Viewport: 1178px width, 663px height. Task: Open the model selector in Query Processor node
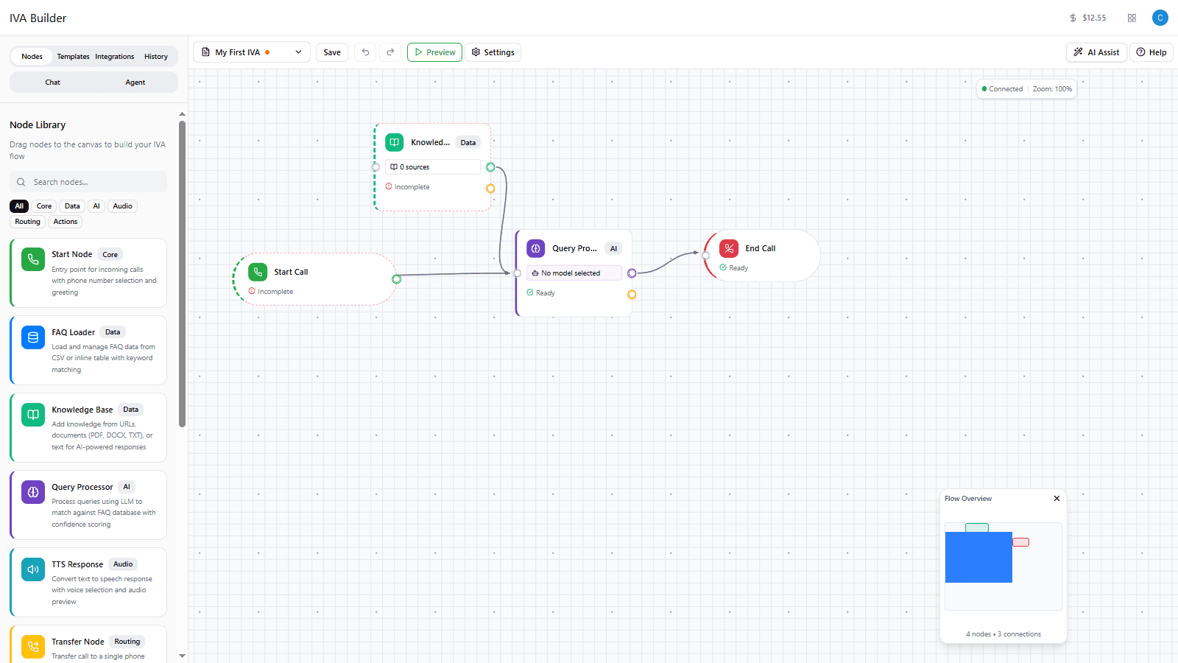pyautogui.click(x=574, y=273)
